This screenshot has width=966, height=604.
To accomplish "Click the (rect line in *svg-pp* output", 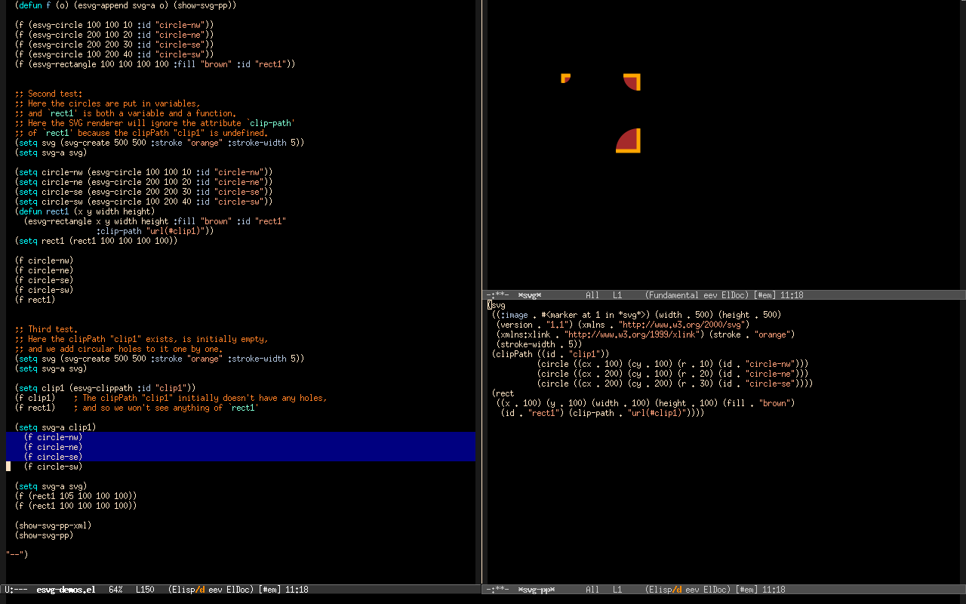I will pyautogui.click(x=503, y=393).
